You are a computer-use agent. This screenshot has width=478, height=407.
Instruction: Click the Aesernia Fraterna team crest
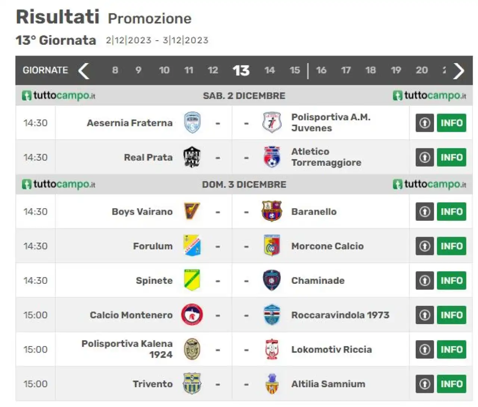click(x=192, y=123)
